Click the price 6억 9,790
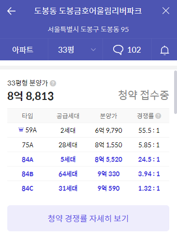The height and width of the screenshot is (239, 177). tap(108, 130)
